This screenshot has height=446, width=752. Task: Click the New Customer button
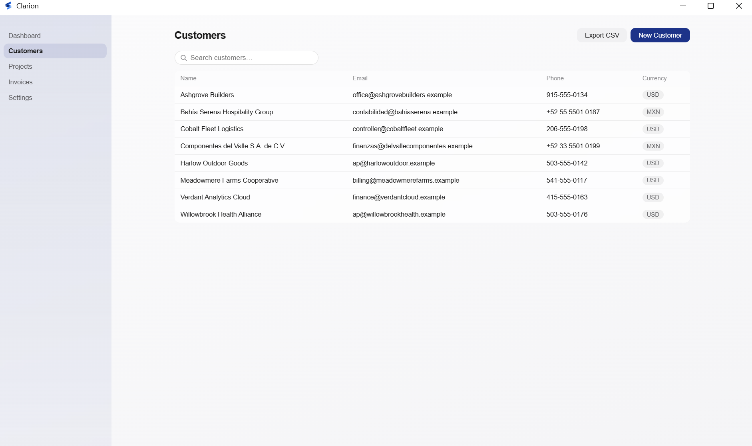660,35
